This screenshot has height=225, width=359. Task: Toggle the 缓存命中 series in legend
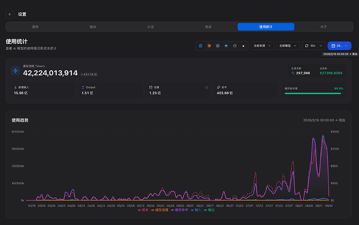pyautogui.click(x=179, y=210)
